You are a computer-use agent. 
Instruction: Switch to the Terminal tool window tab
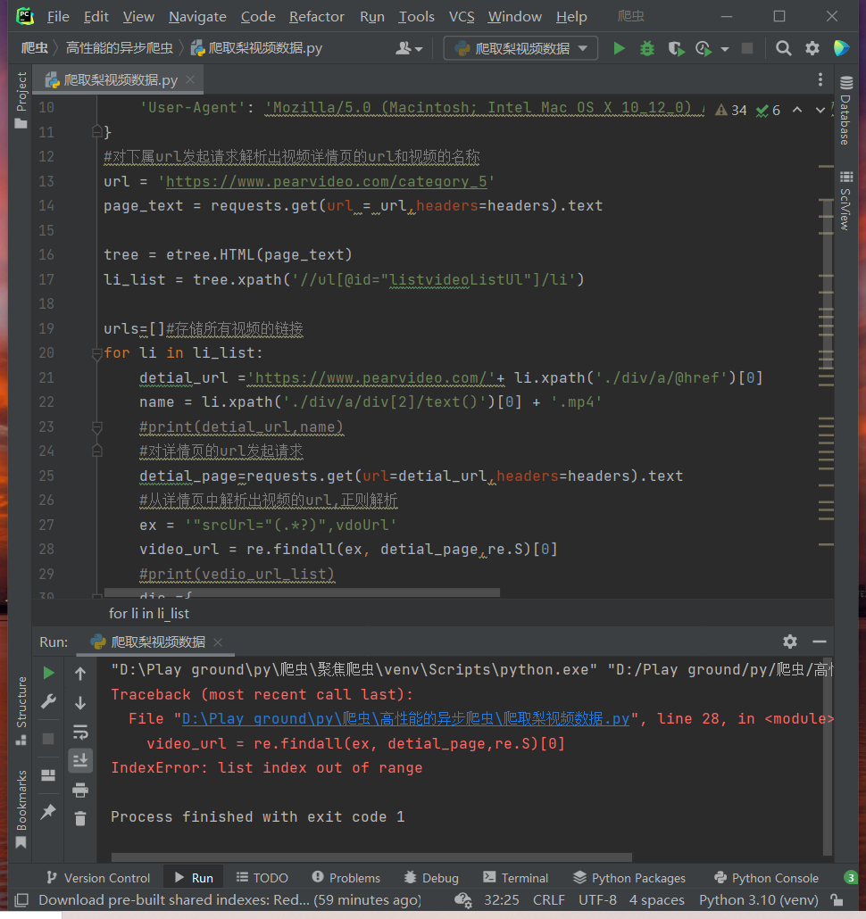tap(515, 878)
